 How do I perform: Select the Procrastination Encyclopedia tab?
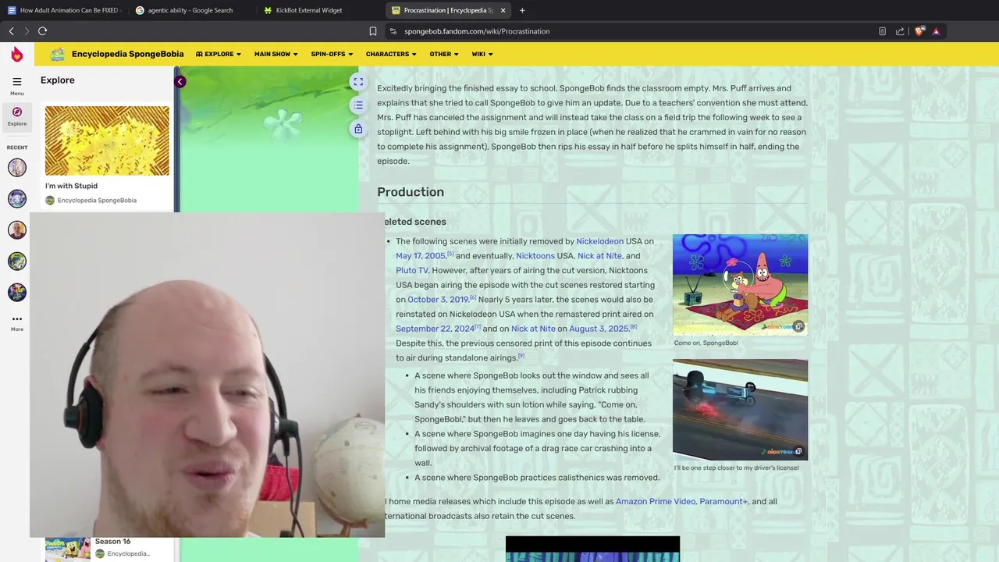tap(449, 10)
